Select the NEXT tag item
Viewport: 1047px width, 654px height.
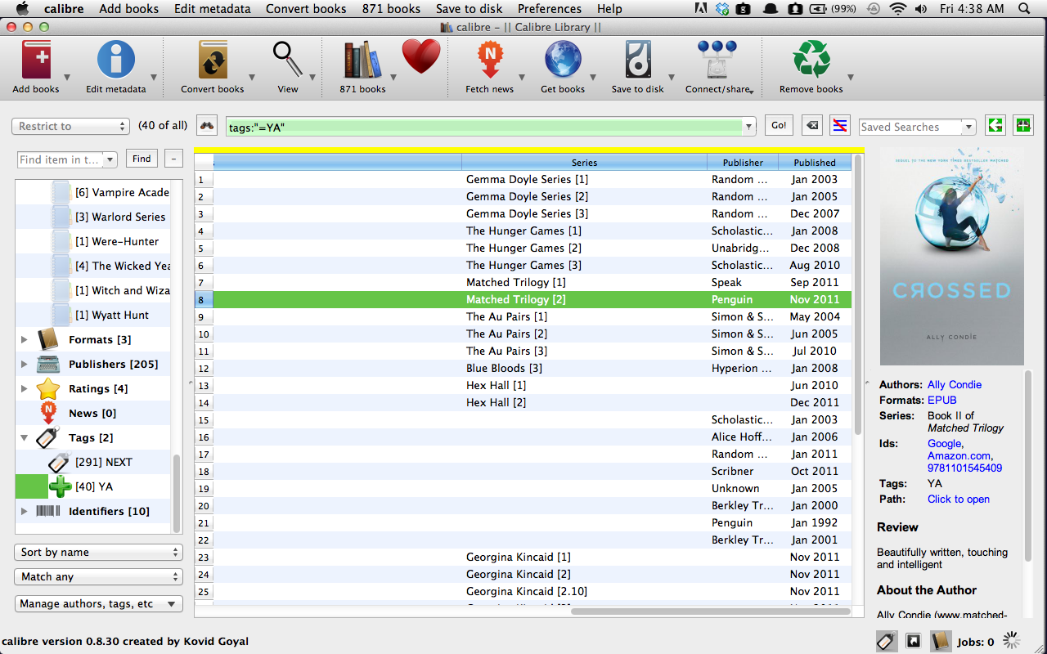[x=103, y=462]
